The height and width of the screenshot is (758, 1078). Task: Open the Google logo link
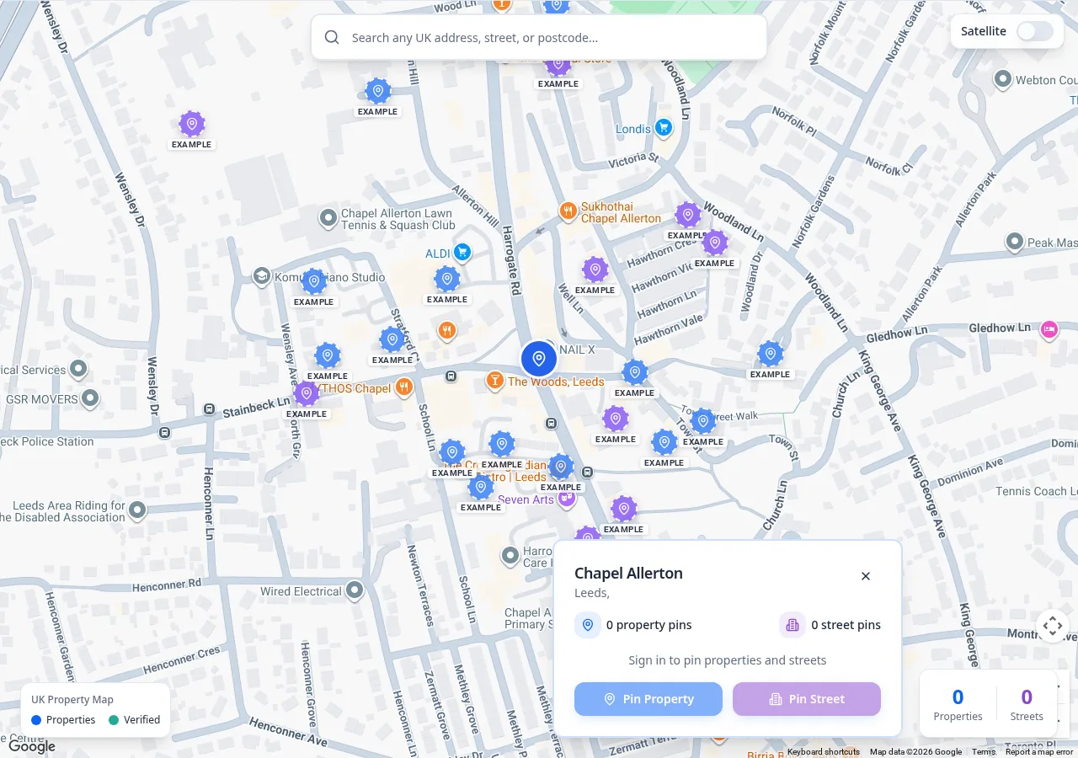pos(32,746)
